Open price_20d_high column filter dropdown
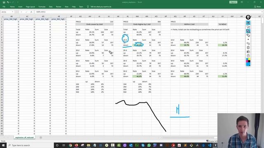This screenshot has height=148, width=264. [x=34, y=19]
